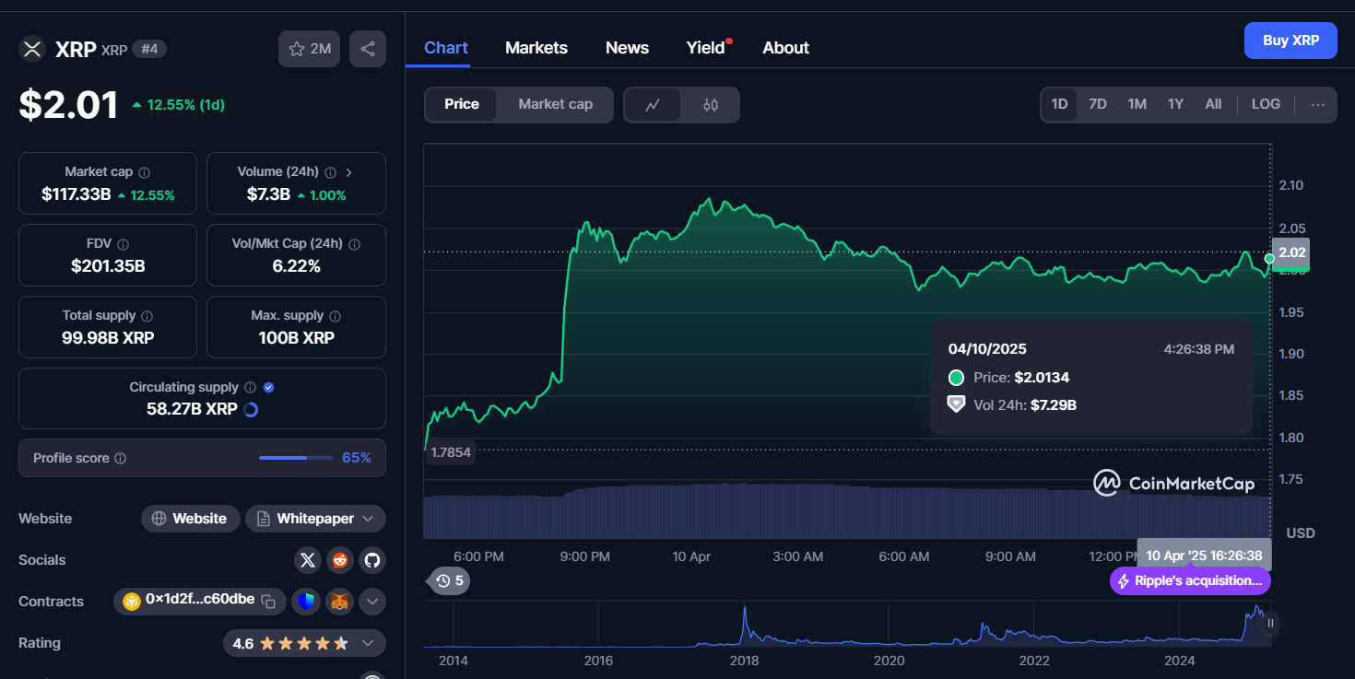Click the FDV info icon
The width and height of the screenshot is (1355, 679).
123,244
